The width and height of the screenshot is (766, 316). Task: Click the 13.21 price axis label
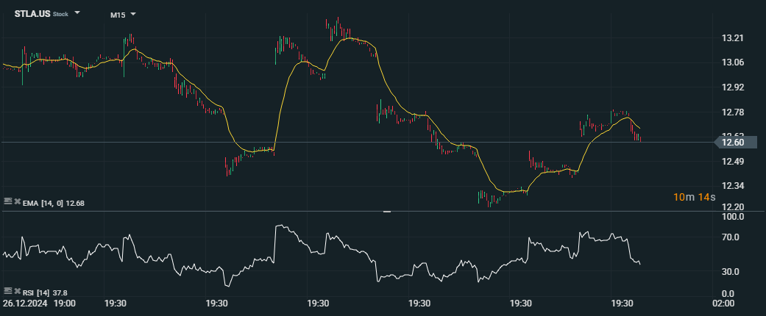[x=733, y=38]
